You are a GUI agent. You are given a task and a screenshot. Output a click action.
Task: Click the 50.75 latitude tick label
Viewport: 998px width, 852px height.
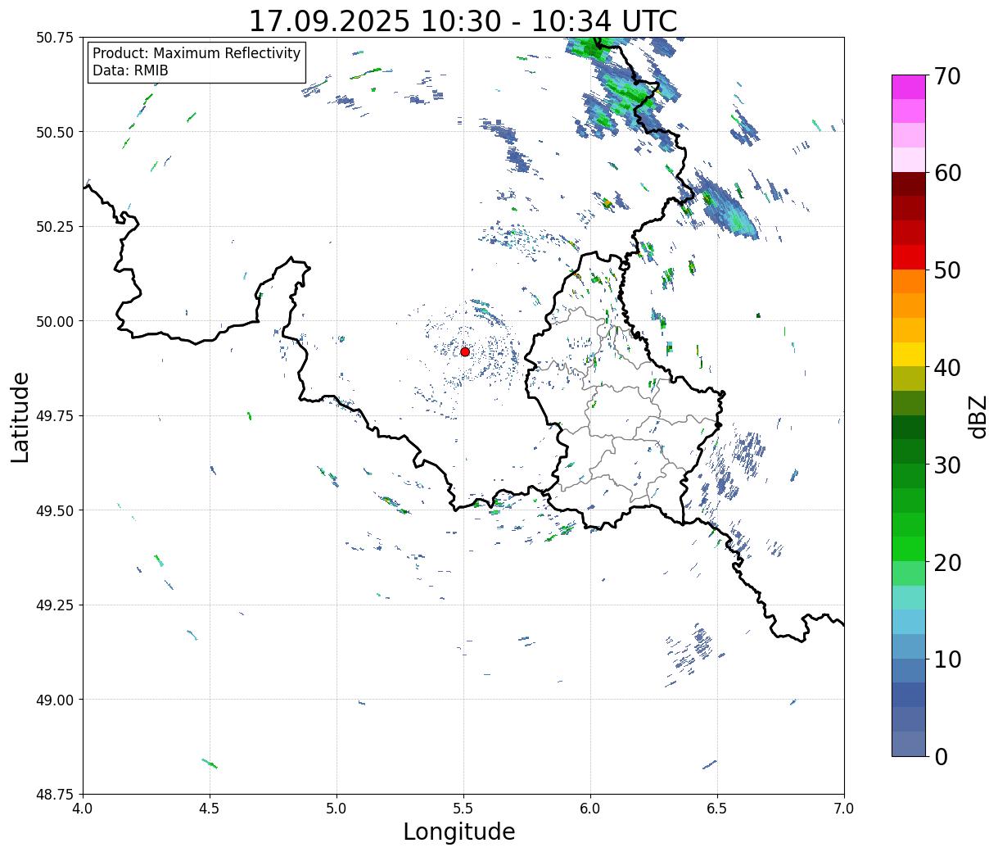click(x=55, y=38)
